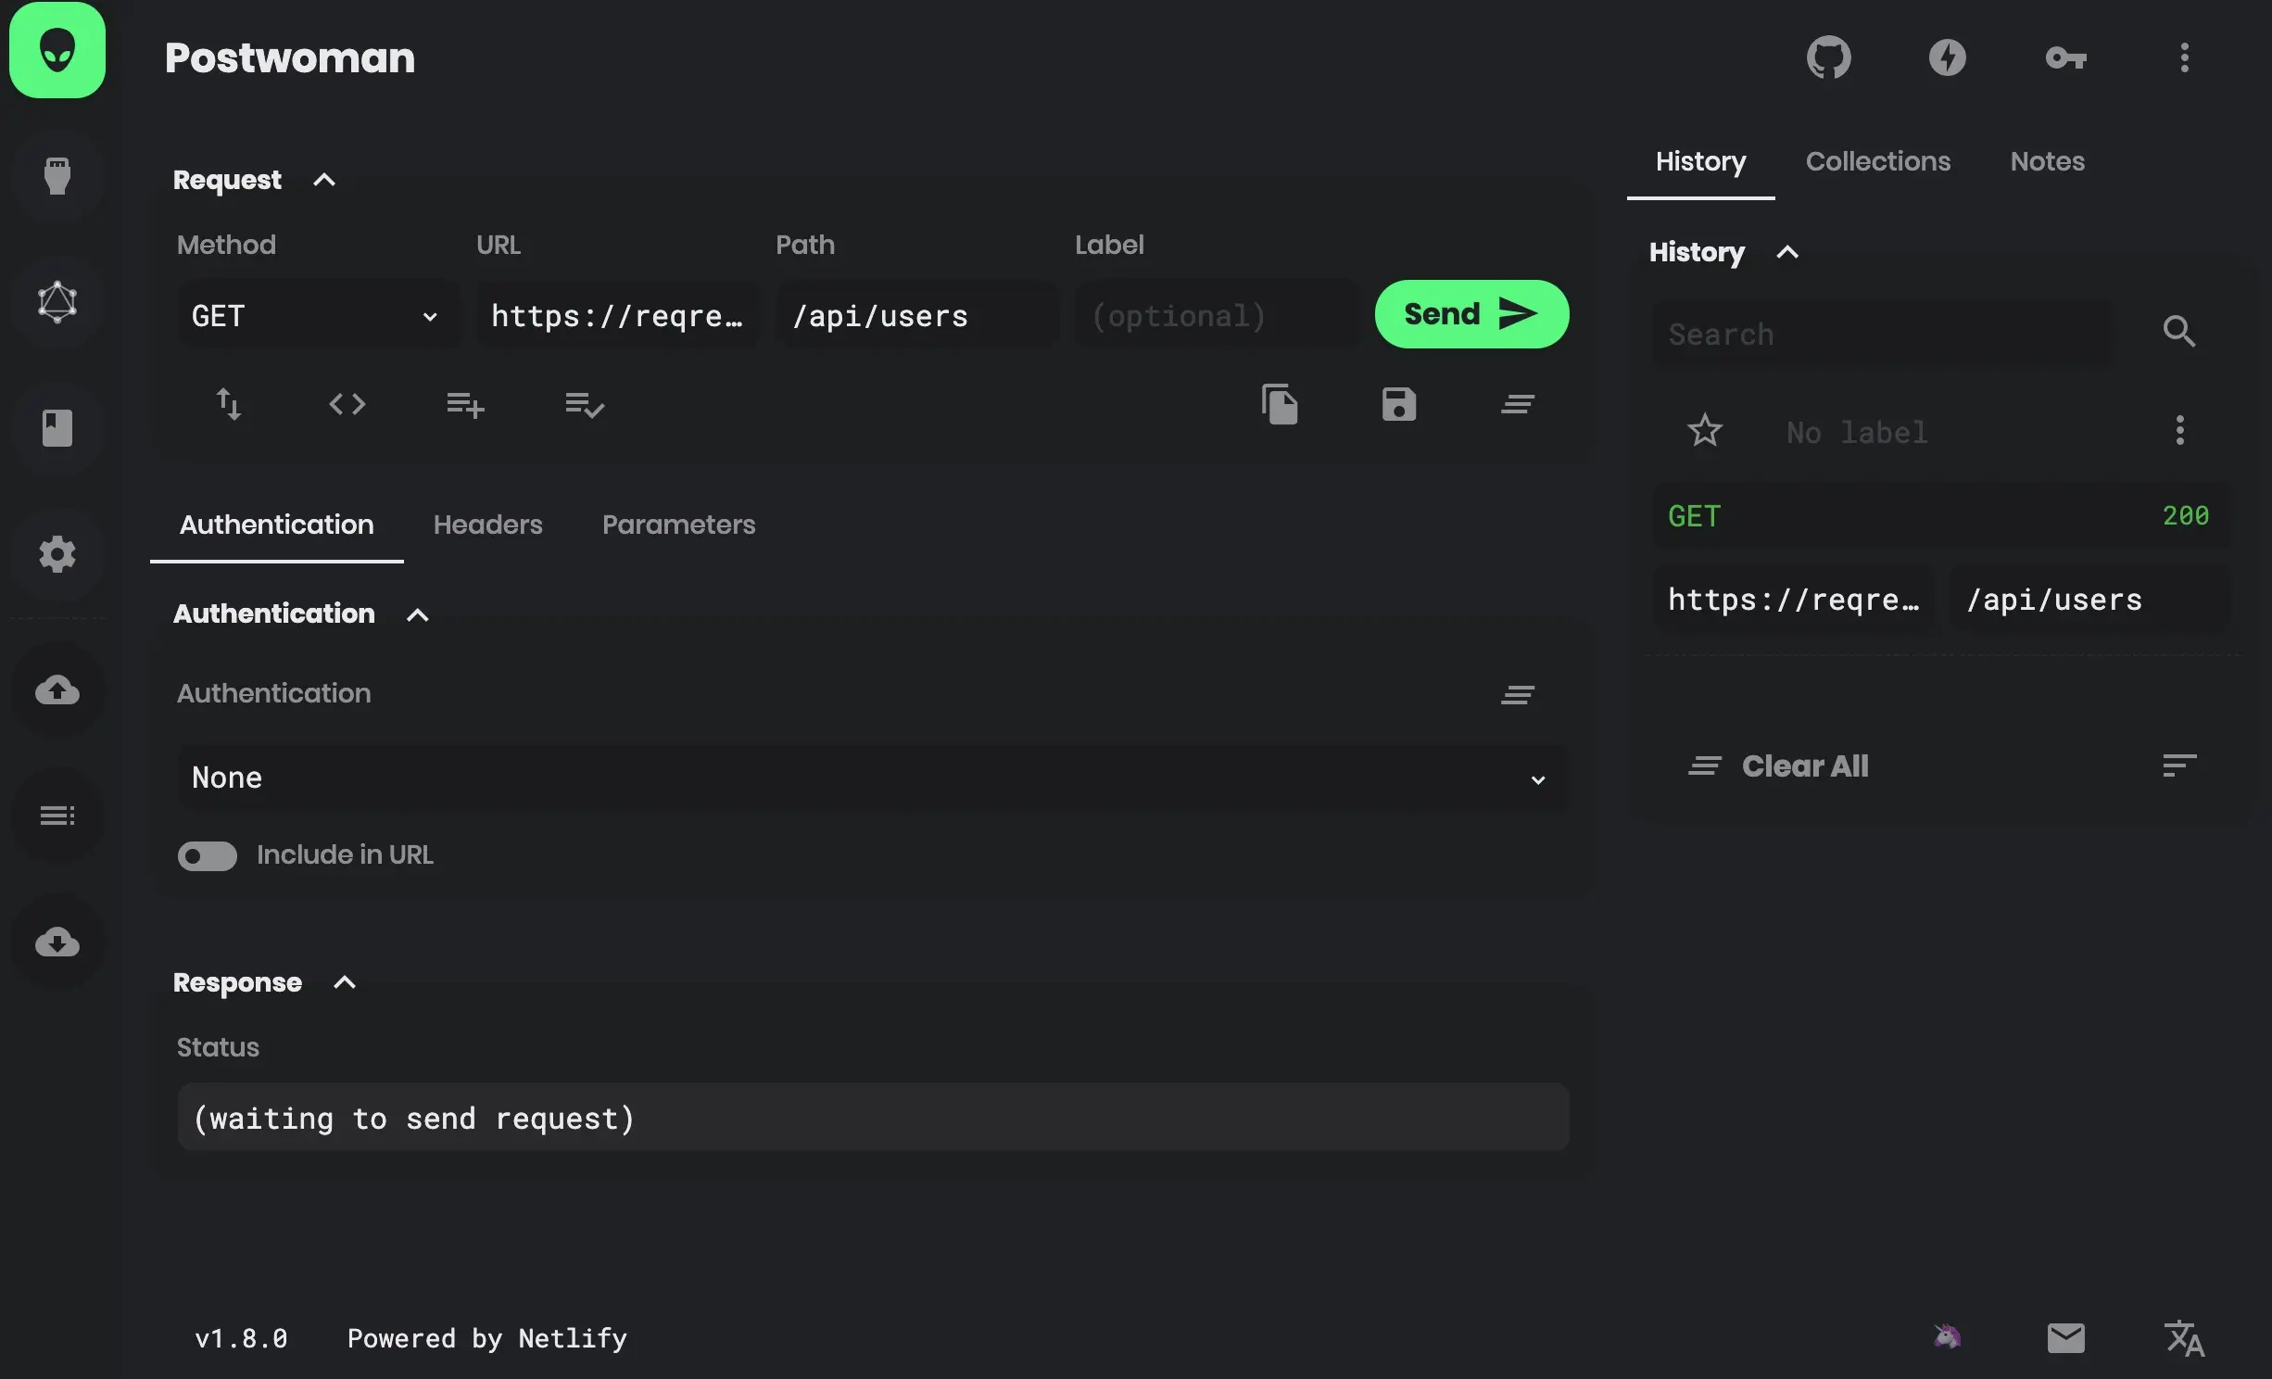Viewport: 2272px width, 1379px height.
Task: Open the GraphQL sidebar icon
Action: point(57,302)
